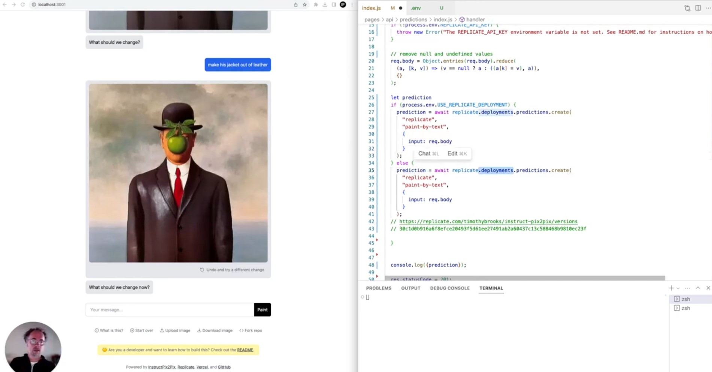Create a new terminal with plus

coord(671,288)
